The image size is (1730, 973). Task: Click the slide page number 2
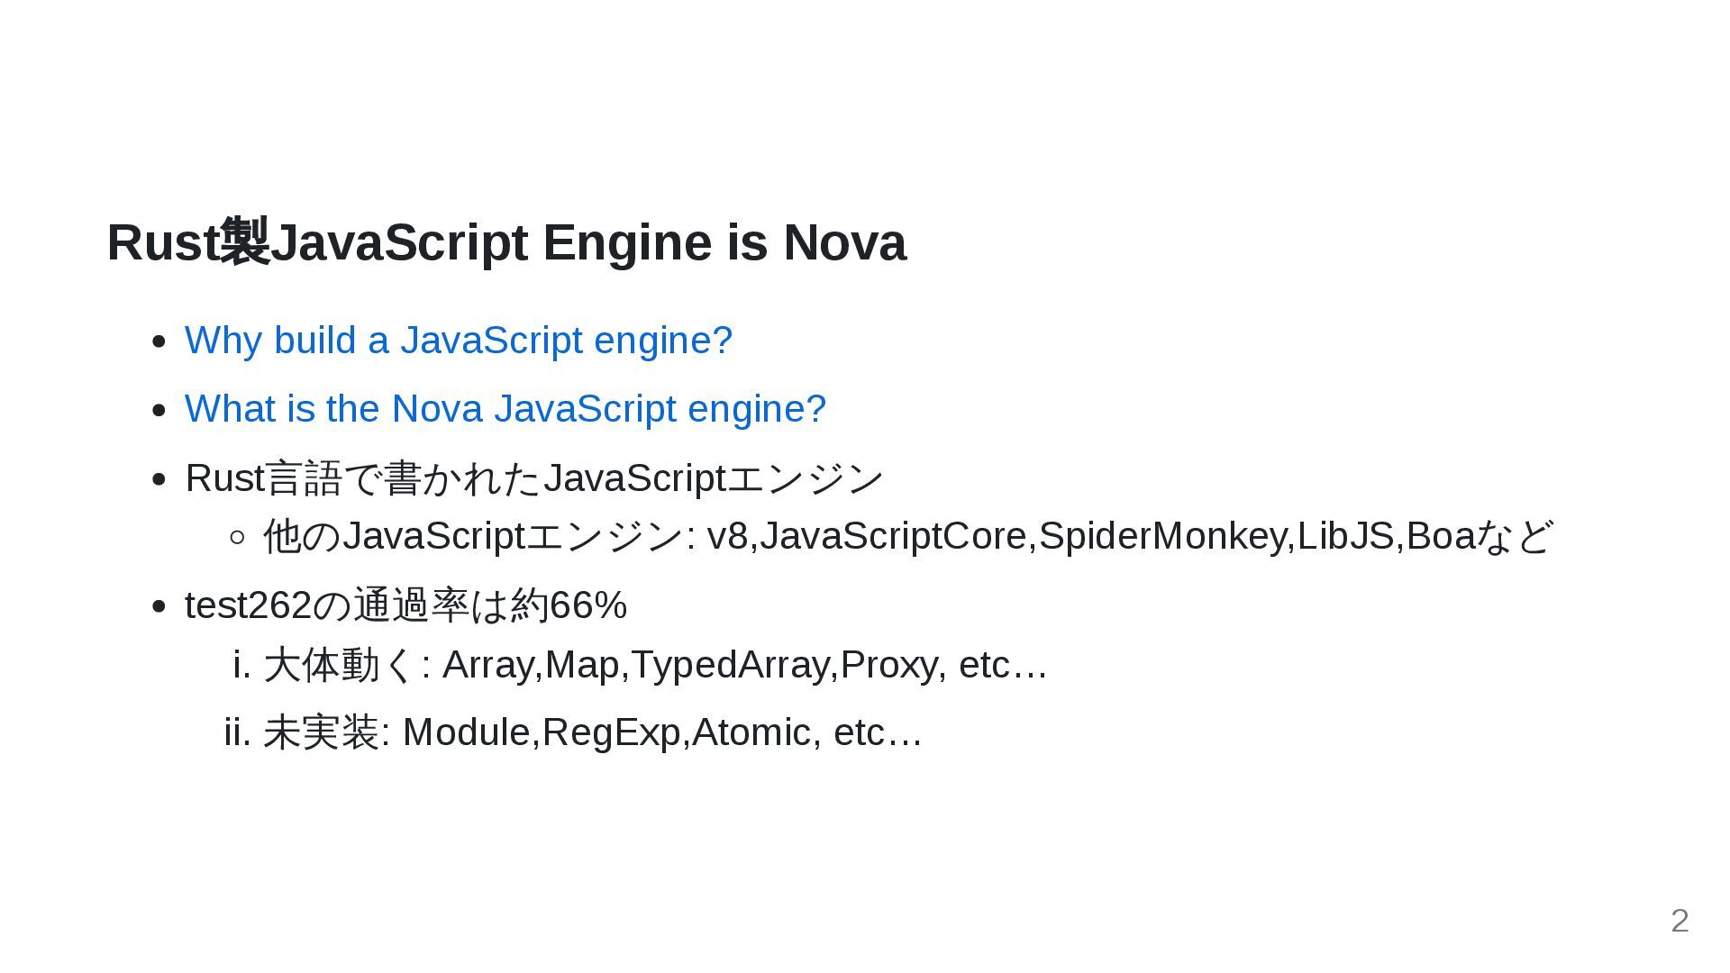(1679, 921)
